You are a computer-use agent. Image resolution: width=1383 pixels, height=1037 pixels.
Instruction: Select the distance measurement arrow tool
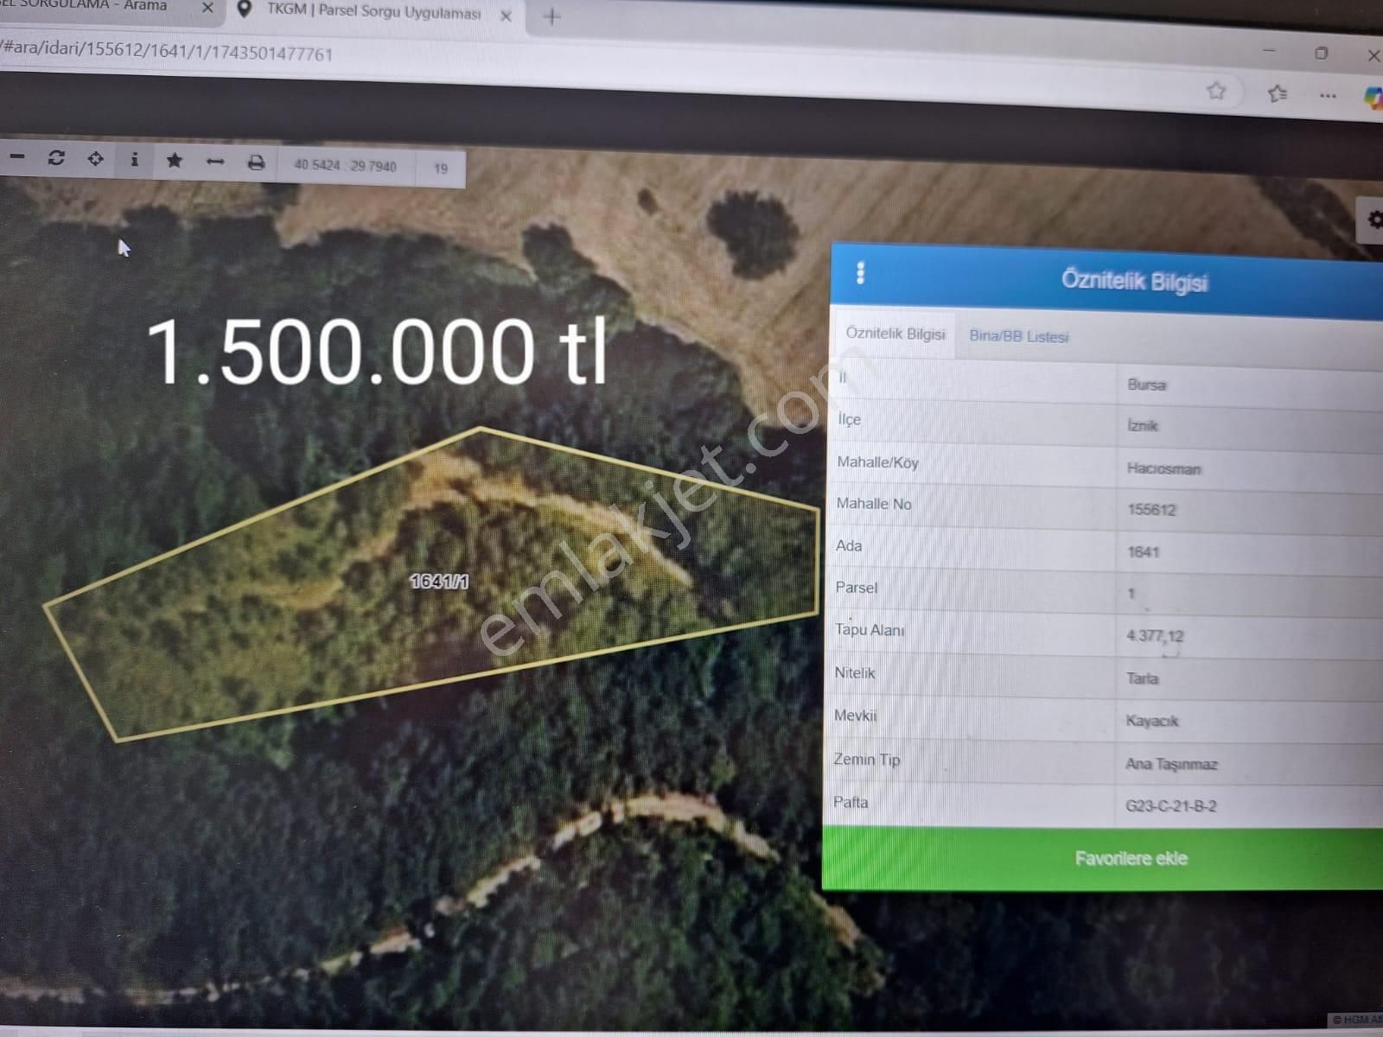point(215,162)
